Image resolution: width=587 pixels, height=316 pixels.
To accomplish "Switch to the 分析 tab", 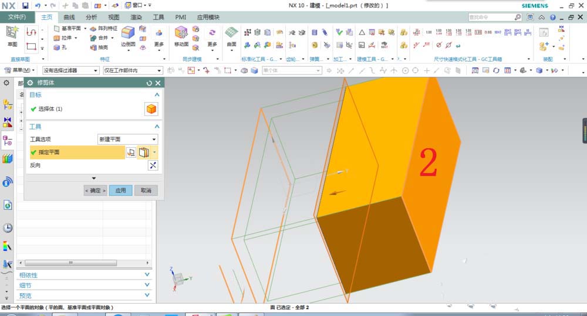I will click(92, 17).
